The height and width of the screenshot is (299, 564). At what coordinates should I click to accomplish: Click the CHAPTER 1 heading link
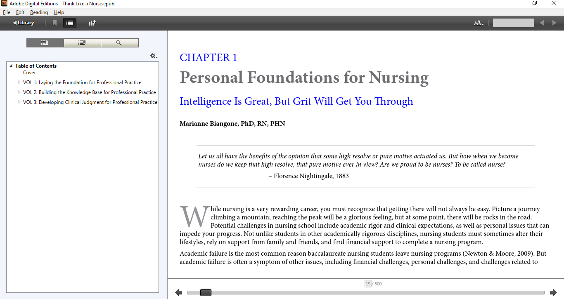[x=209, y=58]
